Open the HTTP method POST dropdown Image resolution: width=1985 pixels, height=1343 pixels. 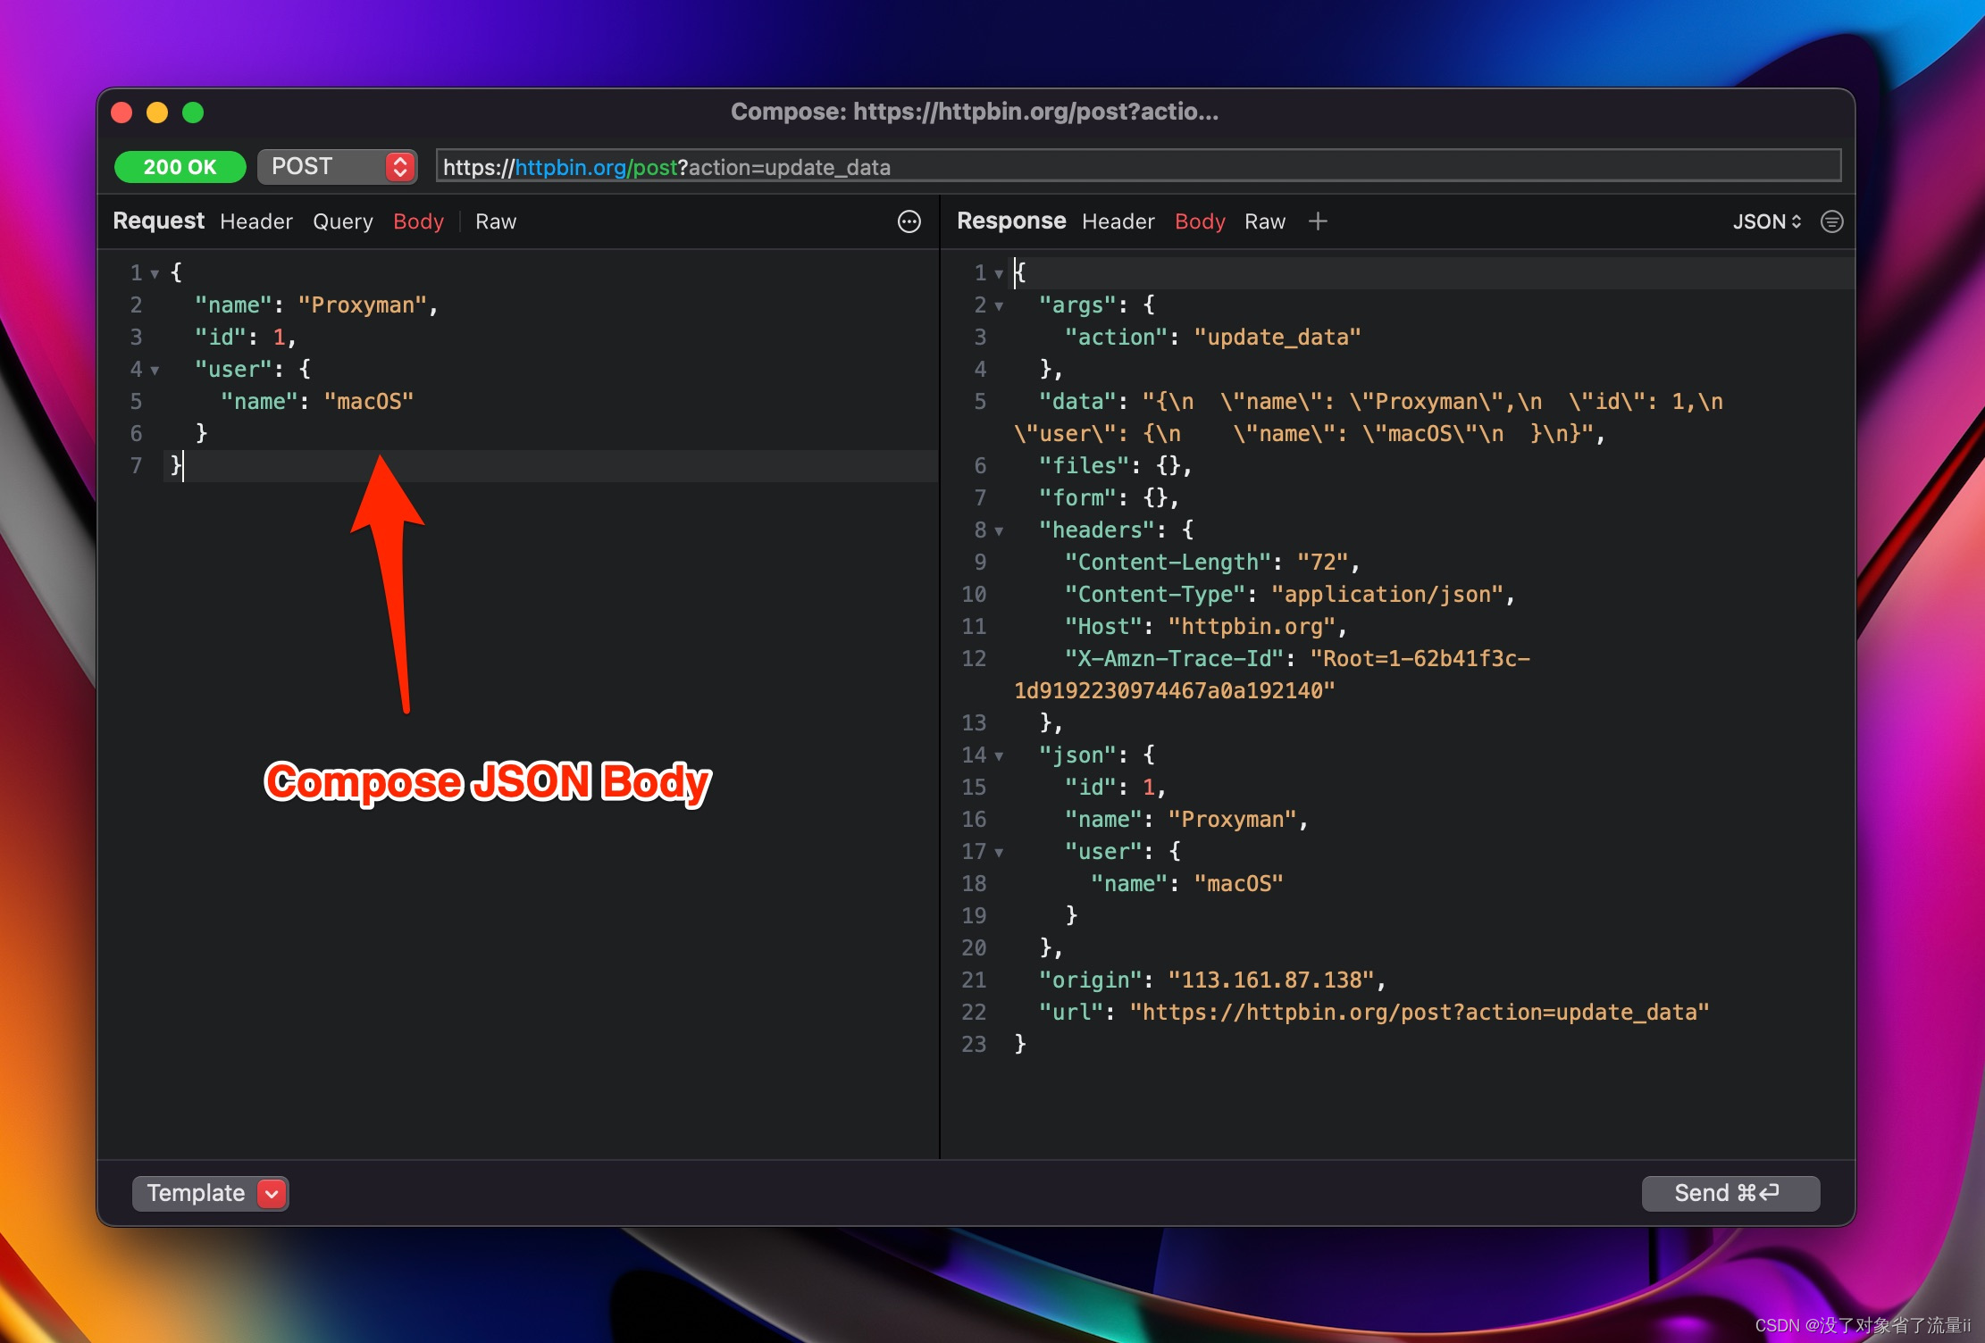(338, 167)
